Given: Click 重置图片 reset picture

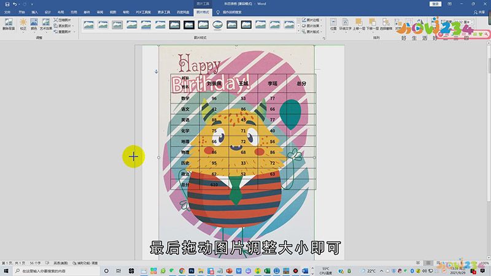Looking at the screenshot, I should tap(64, 32).
